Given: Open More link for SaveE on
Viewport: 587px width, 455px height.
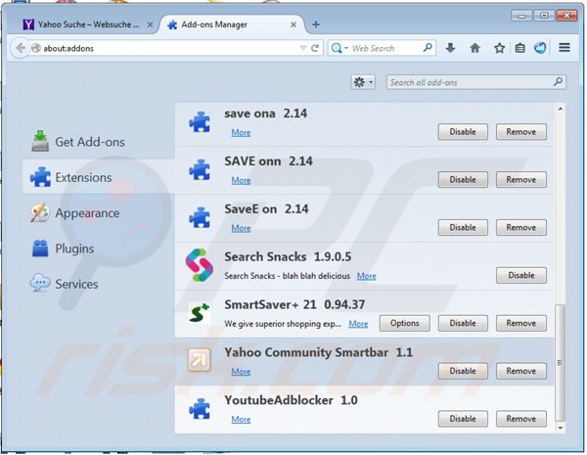Looking at the screenshot, I should point(241,228).
